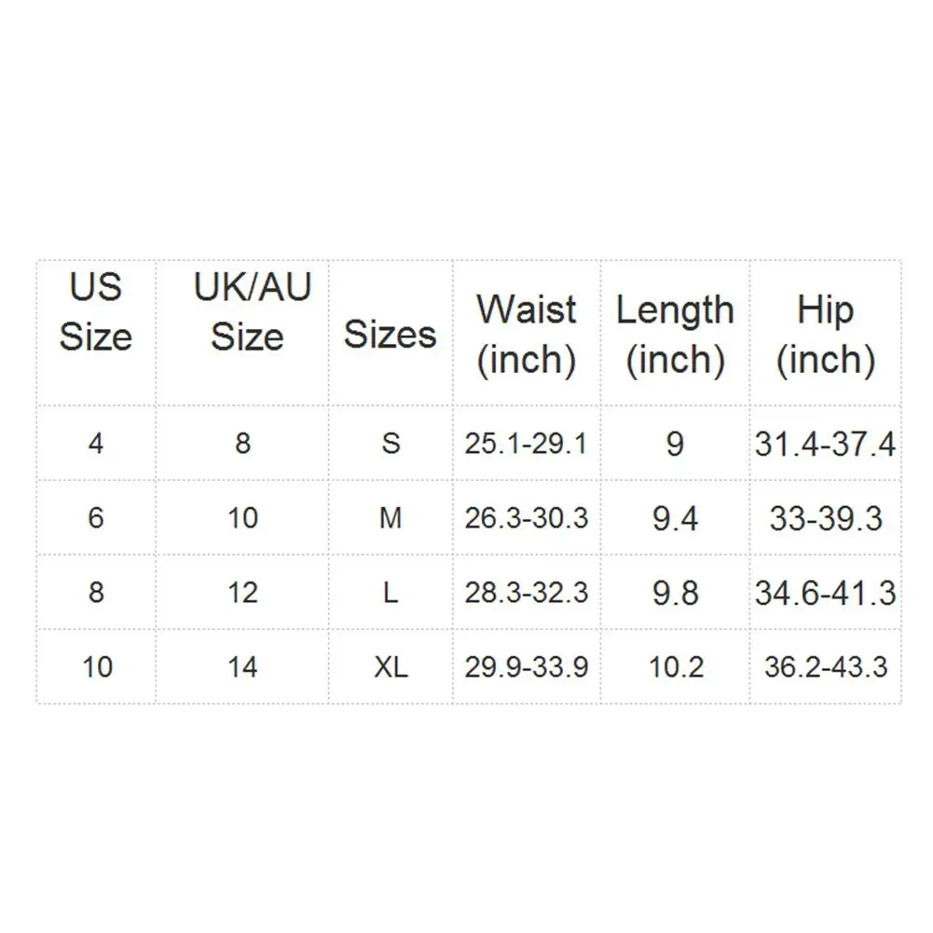Click length value 10.2
Image resolution: width=933 pixels, height=933 pixels.
click(x=676, y=667)
